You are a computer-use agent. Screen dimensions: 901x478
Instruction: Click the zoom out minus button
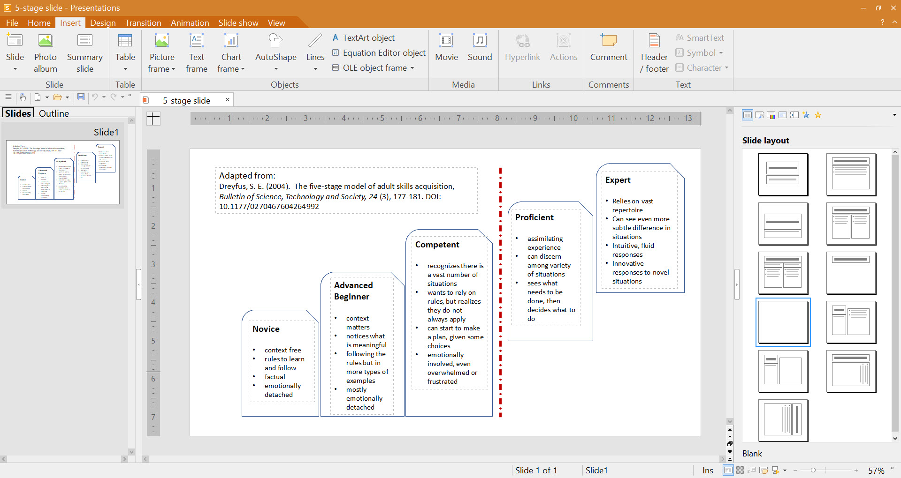pyautogui.click(x=795, y=470)
